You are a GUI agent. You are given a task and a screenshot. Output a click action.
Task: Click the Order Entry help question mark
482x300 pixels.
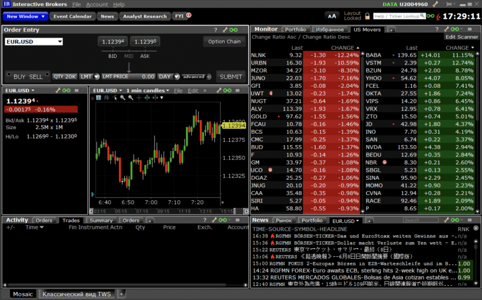[x=216, y=30]
